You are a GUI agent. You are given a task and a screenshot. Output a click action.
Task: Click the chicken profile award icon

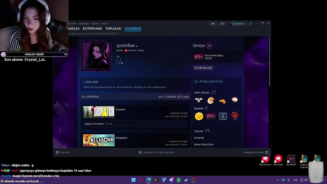pyautogui.click(x=211, y=100)
